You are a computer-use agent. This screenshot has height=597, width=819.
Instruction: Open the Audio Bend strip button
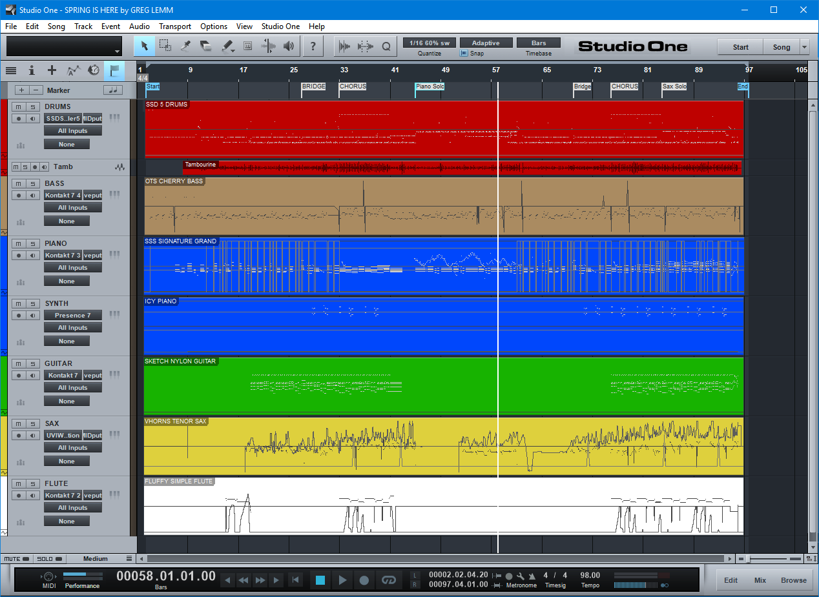[344, 46]
